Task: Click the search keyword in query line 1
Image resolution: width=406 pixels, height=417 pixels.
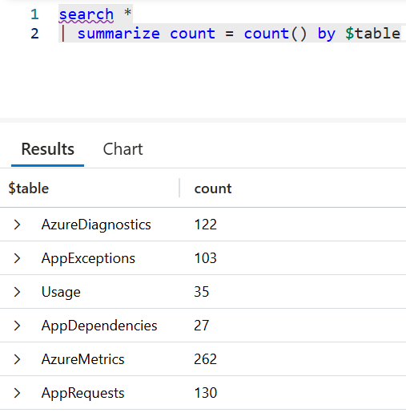Action: tap(86, 14)
